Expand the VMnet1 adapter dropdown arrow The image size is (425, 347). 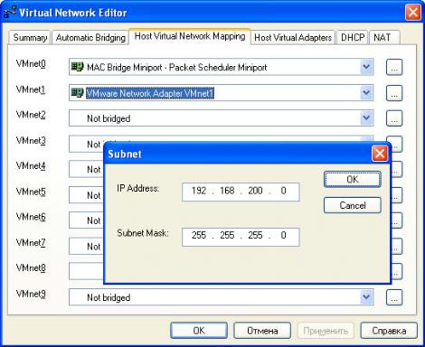click(x=366, y=92)
